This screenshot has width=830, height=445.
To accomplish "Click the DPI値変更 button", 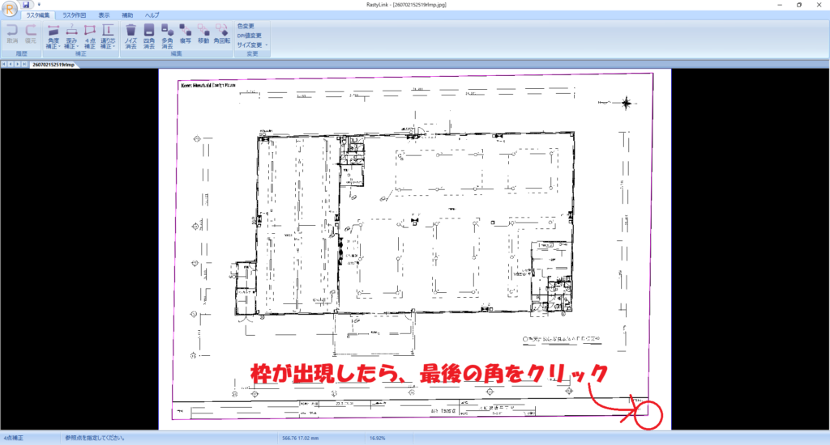I will [x=250, y=36].
